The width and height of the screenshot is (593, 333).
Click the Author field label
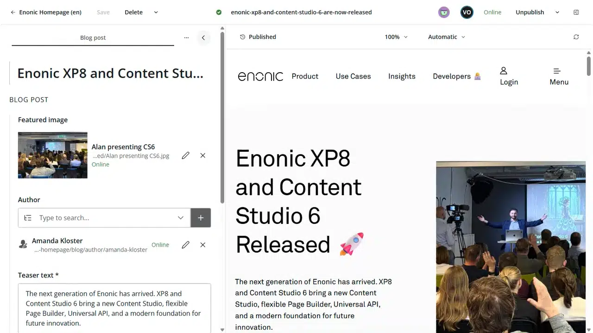point(29,200)
